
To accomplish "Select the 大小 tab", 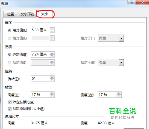I will coord(45,14).
